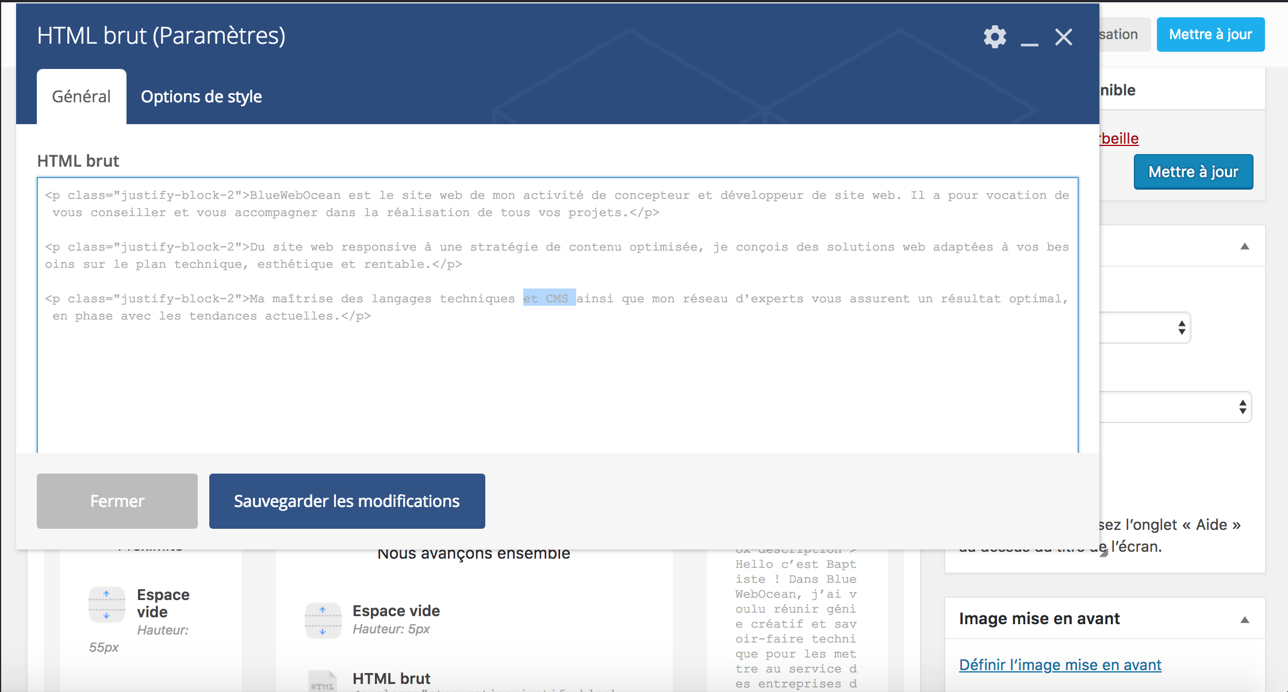Open the Options de style tab
Viewport: 1288px width, 692px height.
click(x=201, y=97)
